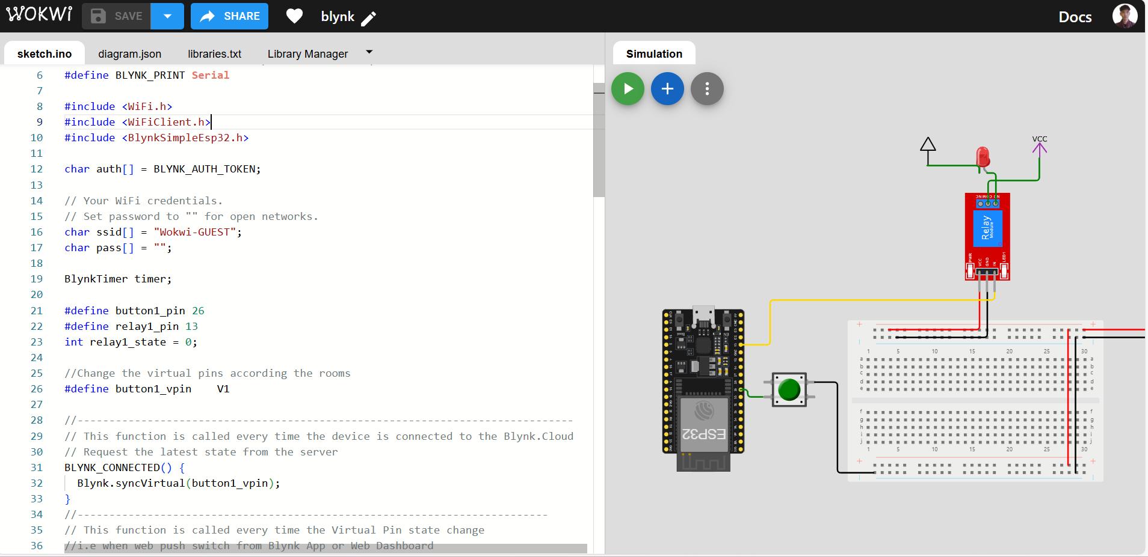Click the BlynkSimpleEsp32.h include line
The height and width of the screenshot is (557, 1148).
[156, 138]
